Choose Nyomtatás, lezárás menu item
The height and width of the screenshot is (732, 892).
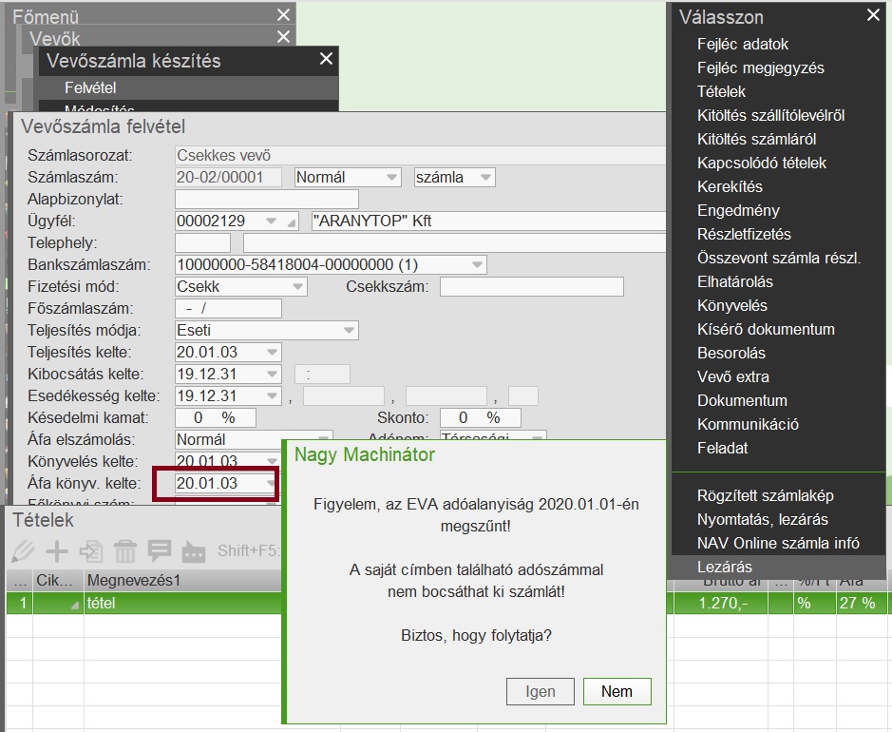coord(762,520)
